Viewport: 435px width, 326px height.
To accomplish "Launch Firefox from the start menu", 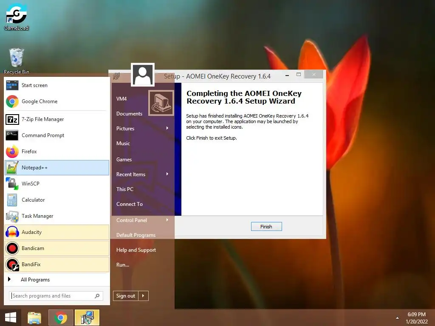I will pos(57,152).
